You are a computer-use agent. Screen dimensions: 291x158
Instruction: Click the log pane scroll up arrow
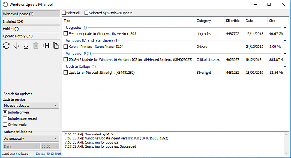tap(286, 135)
